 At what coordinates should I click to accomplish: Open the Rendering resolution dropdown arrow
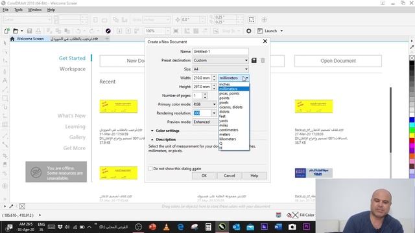click(x=214, y=113)
